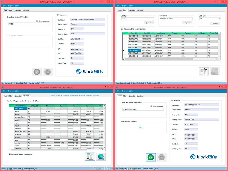Switch to Finder tab in Globalizer window
This screenshot has height=171, width=228.
5,96
